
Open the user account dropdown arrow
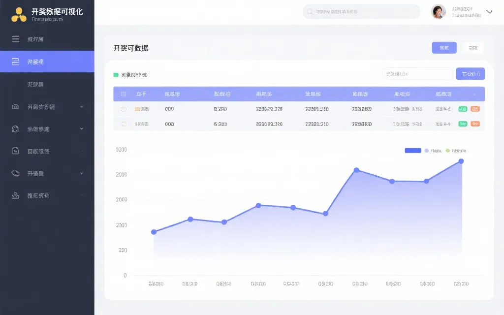point(489,12)
